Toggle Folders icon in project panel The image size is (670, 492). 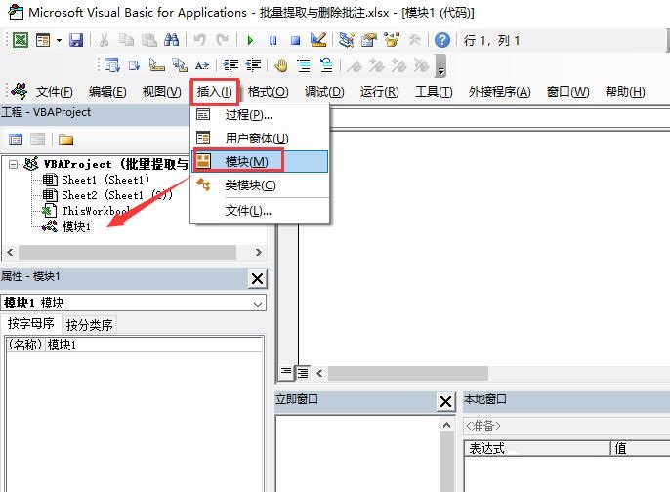tap(65, 140)
